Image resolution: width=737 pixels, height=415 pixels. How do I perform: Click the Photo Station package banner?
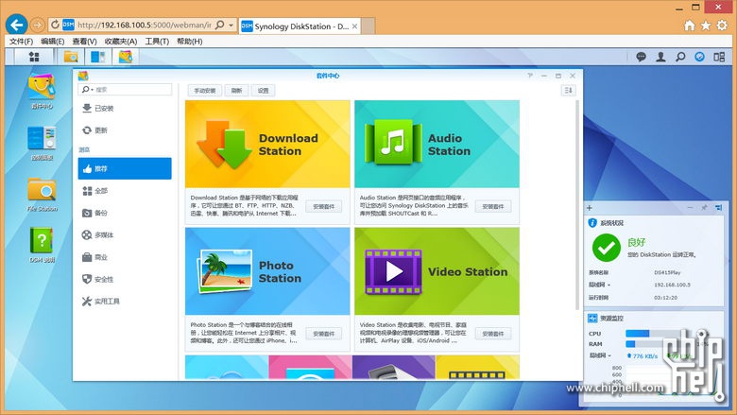267,271
